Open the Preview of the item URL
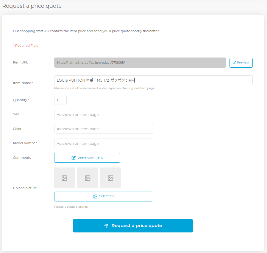This screenshot has height=253, width=267. pyautogui.click(x=241, y=63)
